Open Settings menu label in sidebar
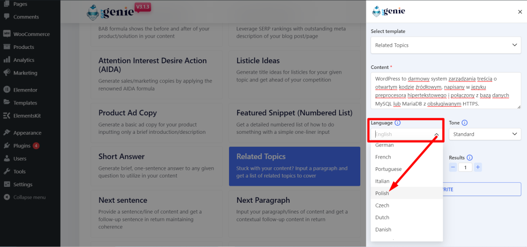 [23, 185]
